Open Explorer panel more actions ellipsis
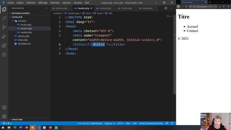 pos(46,8)
